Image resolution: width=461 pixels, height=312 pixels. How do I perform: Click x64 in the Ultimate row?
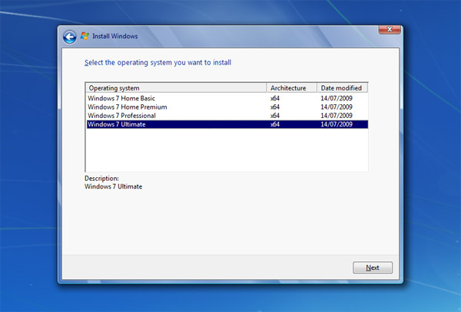pyautogui.click(x=275, y=124)
